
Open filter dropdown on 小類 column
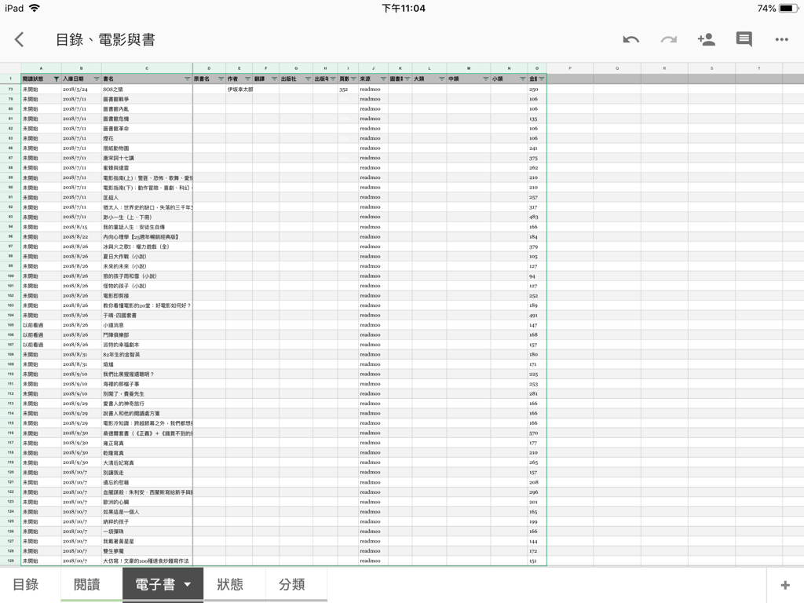tap(522, 79)
